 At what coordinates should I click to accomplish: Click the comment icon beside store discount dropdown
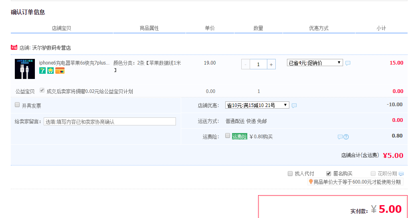pyautogui.click(x=294, y=106)
